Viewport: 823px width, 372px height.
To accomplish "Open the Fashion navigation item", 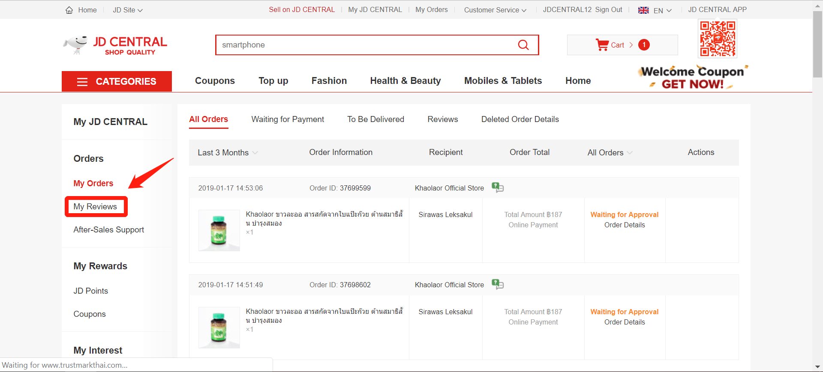I will point(329,81).
